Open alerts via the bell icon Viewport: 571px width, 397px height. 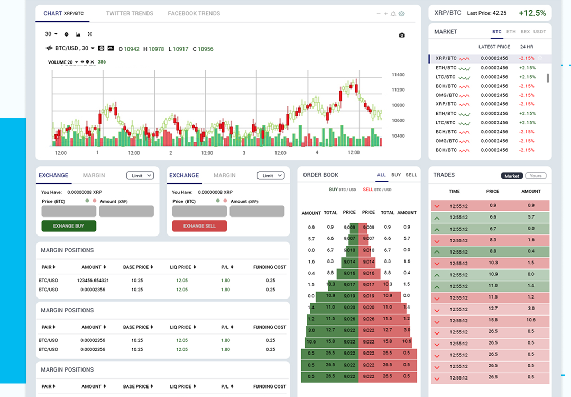(x=393, y=14)
